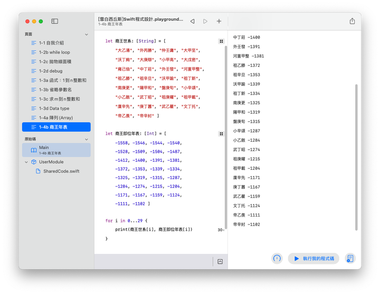380x294 pixels.
Task: Click the output line 帝辛紂 -1102
Action: coord(246,224)
